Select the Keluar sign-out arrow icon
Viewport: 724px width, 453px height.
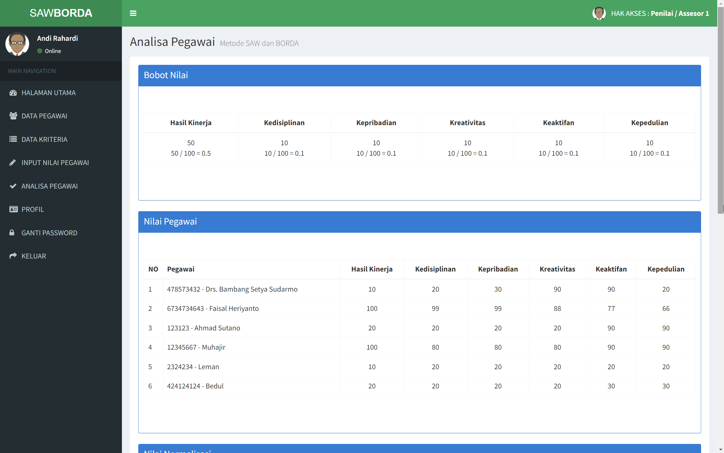pos(13,256)
